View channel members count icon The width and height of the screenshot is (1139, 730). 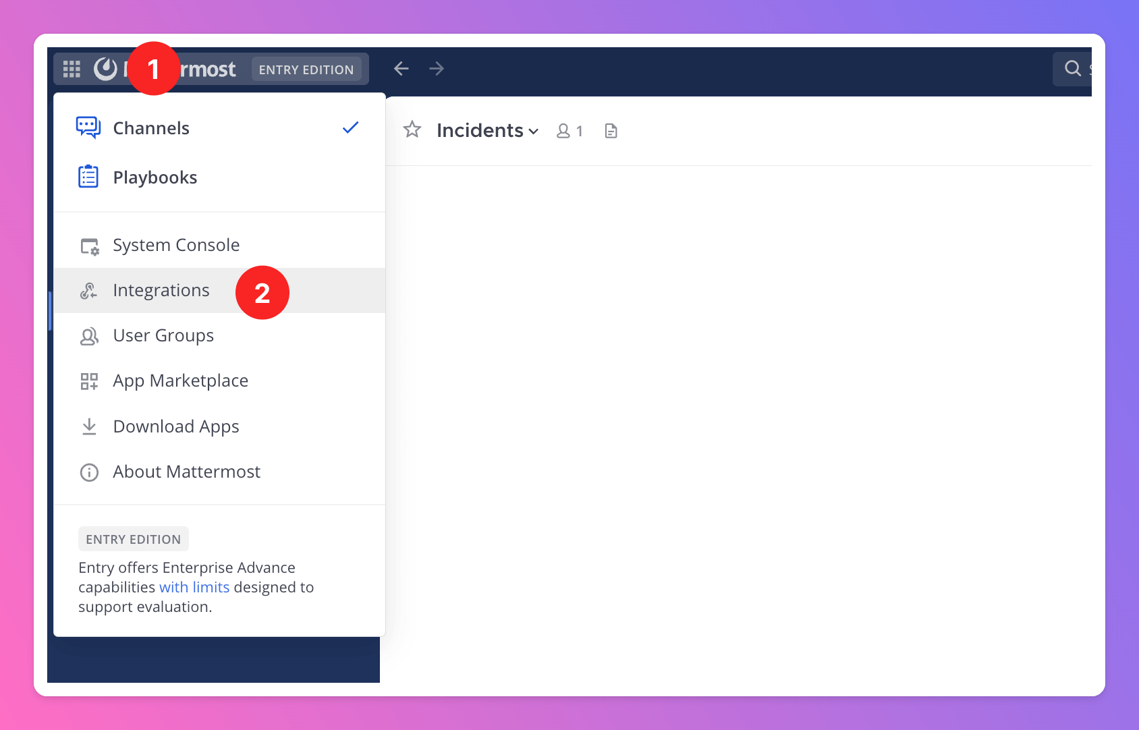click(x=569, y=131)
